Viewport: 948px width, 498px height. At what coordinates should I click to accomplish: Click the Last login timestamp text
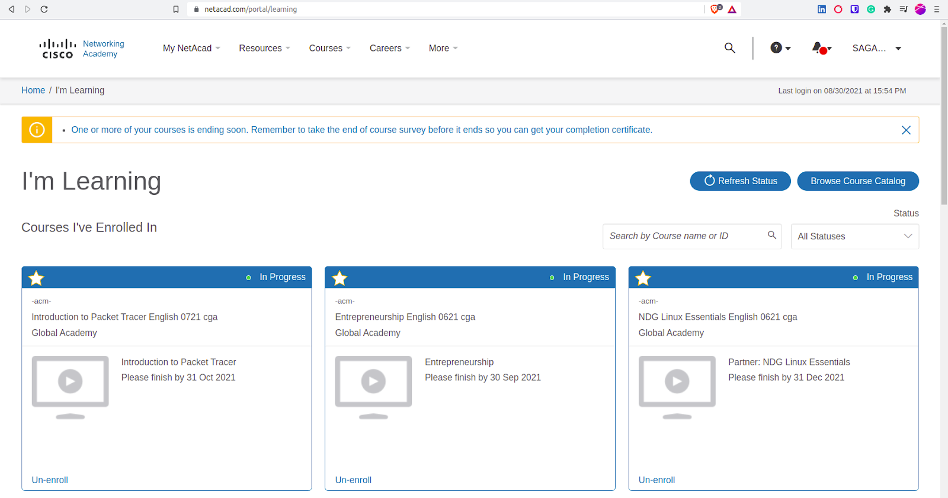pyautogui.click(x=842, y=91)
